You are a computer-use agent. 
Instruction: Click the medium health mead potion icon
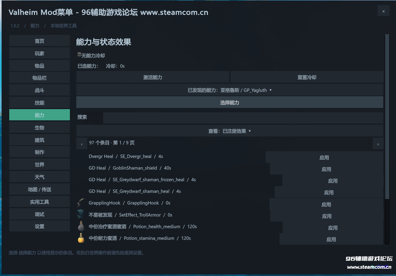pyautogui.click(x=81, y=226)
